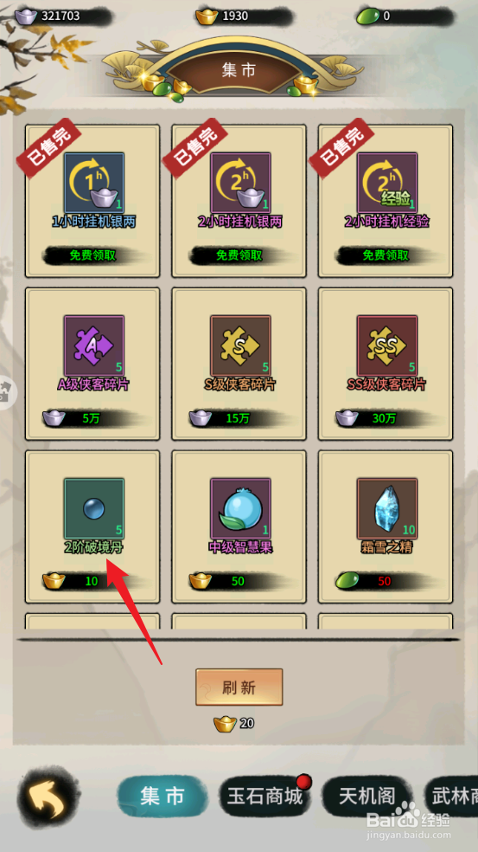Buy 中级智慧果 for 50 gold
Viewport: 478px width, 852px height.
point(239,581)
